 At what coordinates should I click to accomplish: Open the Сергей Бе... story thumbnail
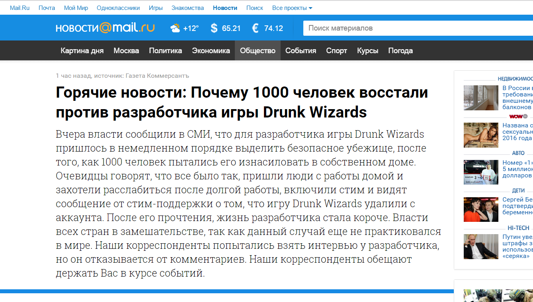click(x=481, y=210)
